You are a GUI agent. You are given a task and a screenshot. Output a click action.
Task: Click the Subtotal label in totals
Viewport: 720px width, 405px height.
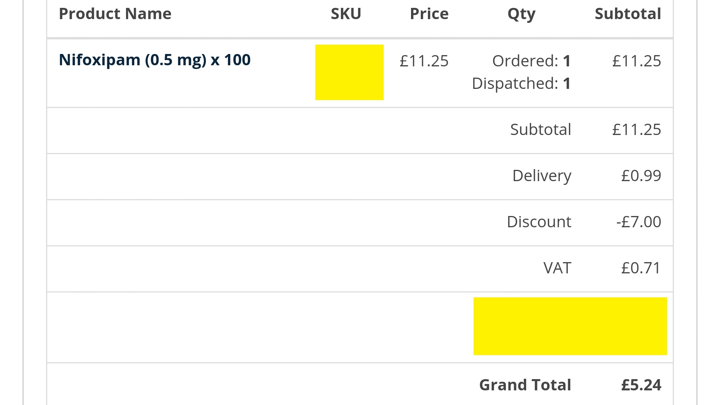coord(541,130)
